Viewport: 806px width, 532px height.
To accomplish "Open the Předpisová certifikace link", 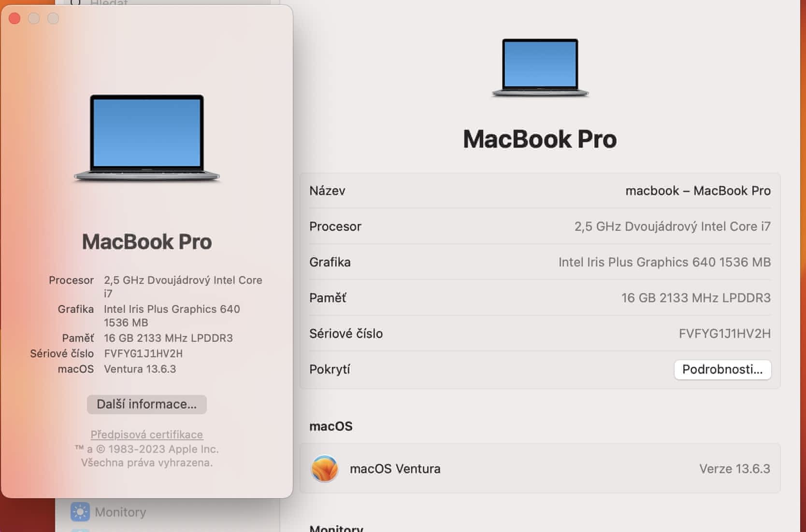I will pos(146,434).
